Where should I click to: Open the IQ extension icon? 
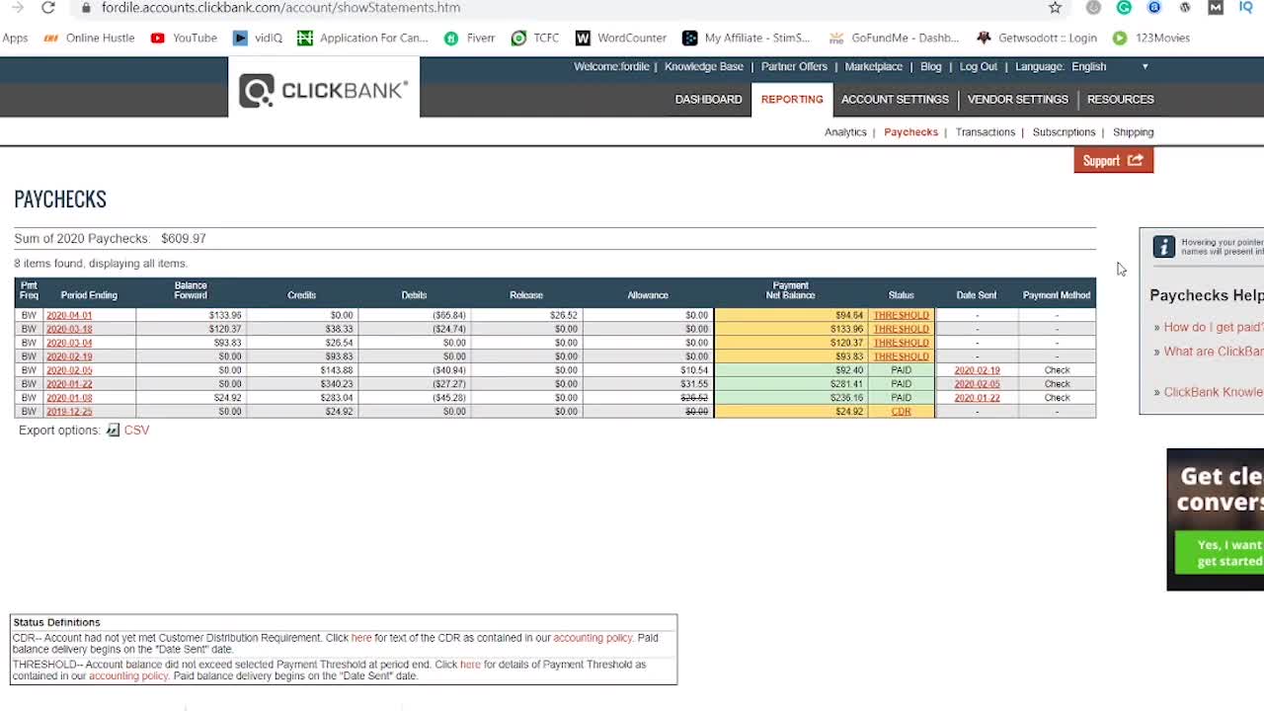coord(1246,8)
